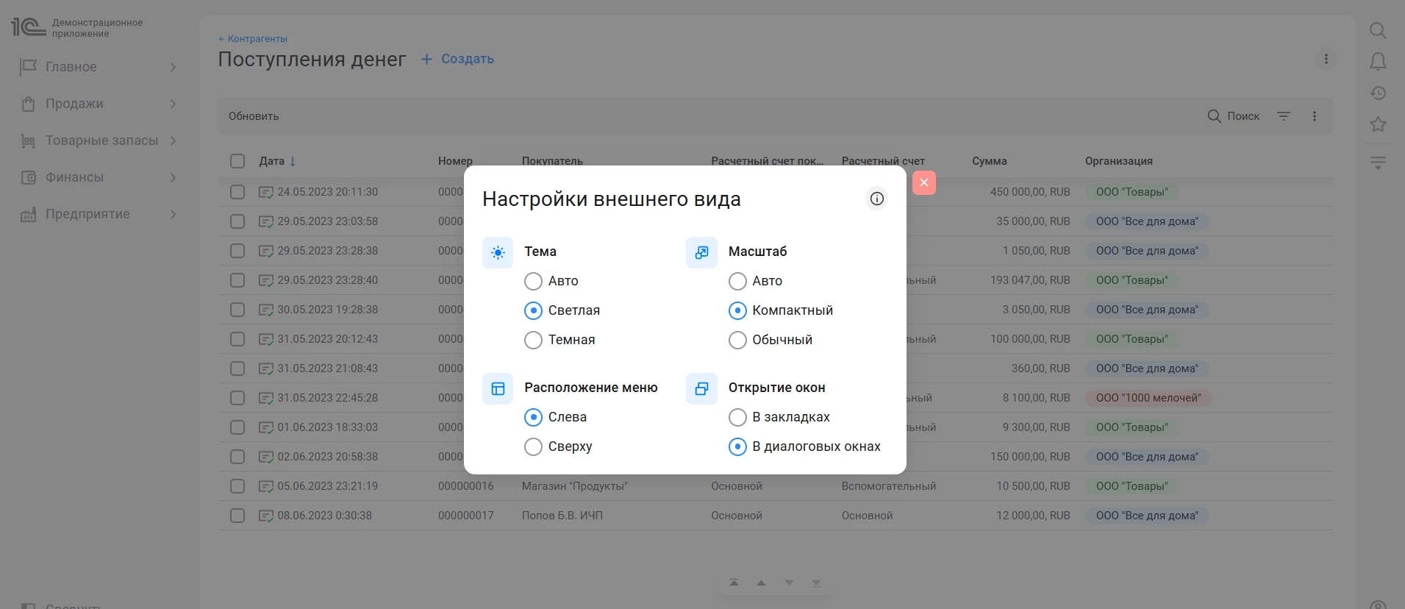Image resolution: width=1405 pixels, height=609 pixels.
Task: Click the Создать button
Action: point(457,59)
